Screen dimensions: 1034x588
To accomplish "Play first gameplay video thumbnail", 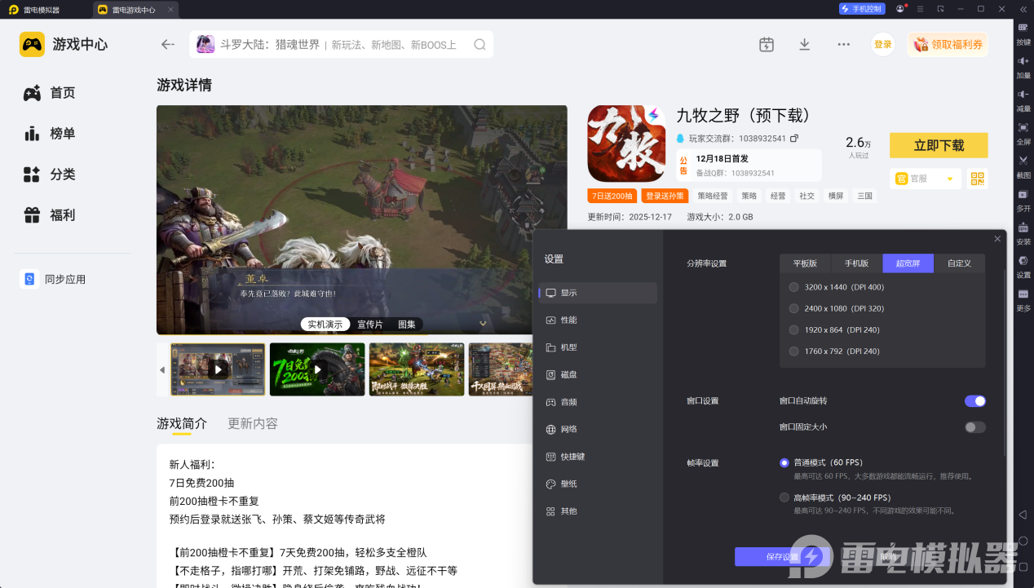I will (x=218, y=369).
